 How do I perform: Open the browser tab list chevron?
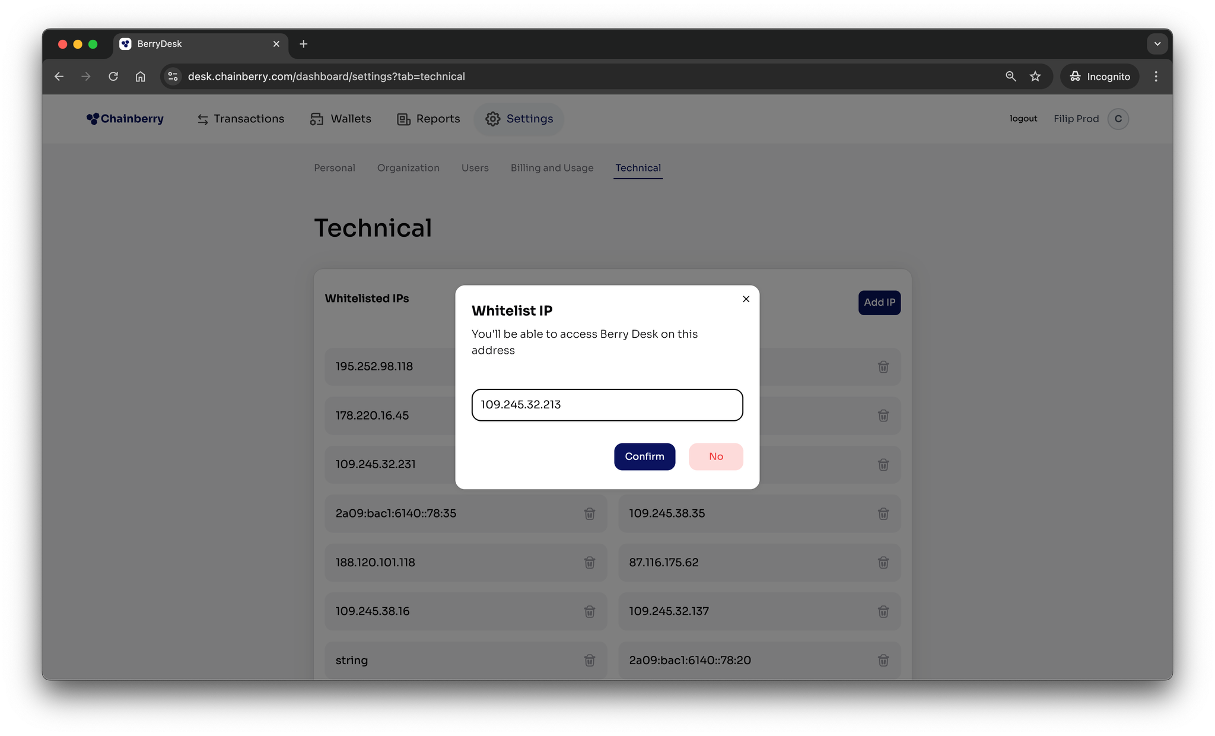[1157, 44]
